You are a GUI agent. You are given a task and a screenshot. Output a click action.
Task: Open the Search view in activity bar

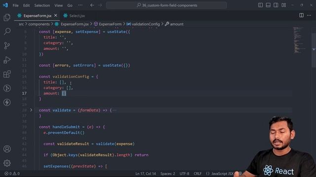tap(7, 31)
